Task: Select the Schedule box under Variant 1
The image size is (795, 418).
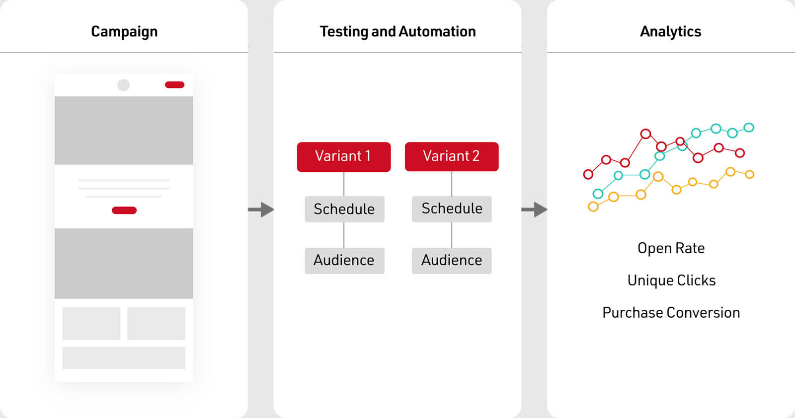Action: [x=344, y=209]
